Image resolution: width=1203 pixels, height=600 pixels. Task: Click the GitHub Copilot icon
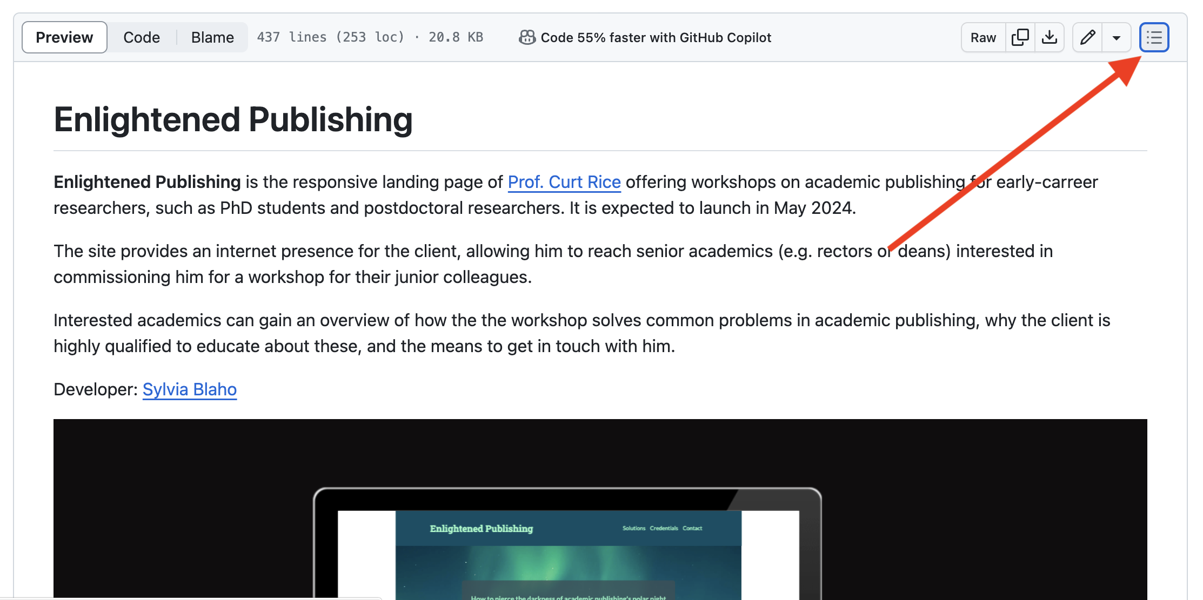click(x=527, y=37)
